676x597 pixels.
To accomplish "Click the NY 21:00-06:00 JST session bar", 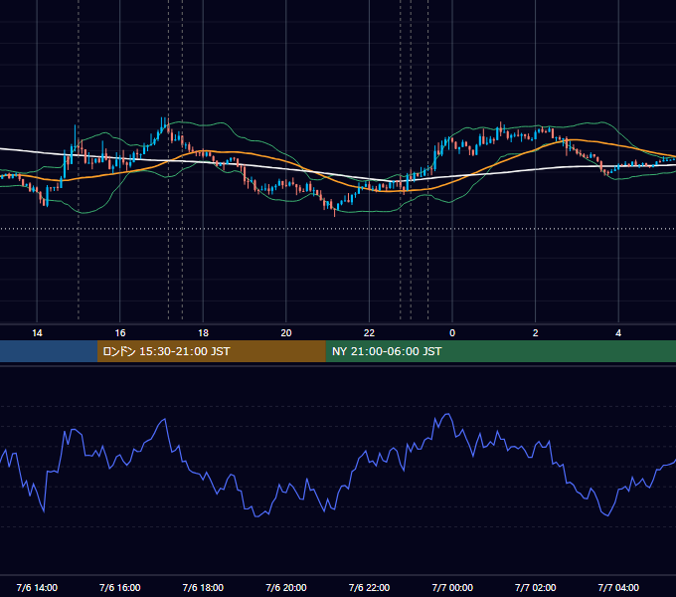I will (500, 351).
